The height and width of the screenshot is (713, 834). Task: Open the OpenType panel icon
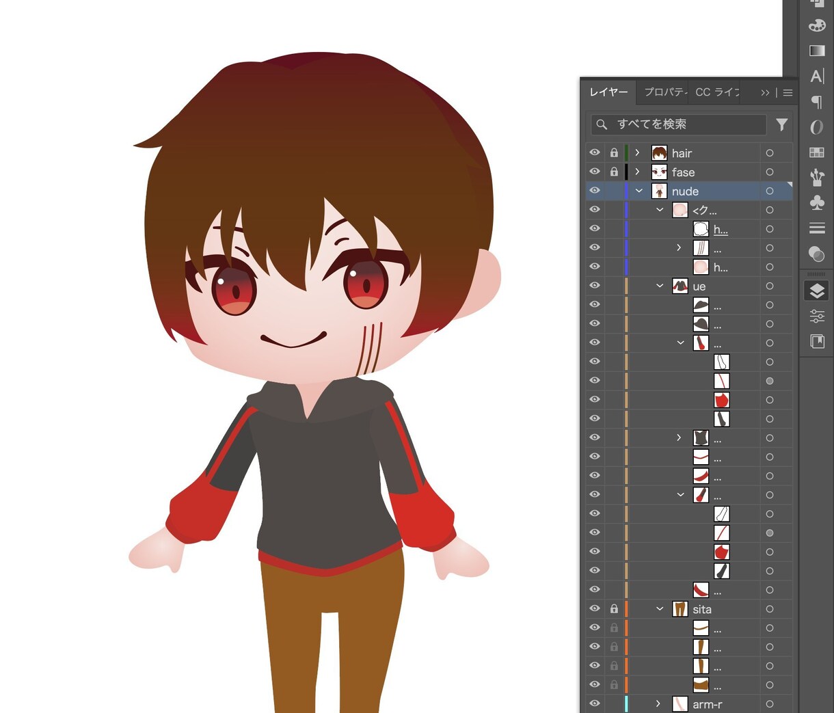click(x=817, y=127)
